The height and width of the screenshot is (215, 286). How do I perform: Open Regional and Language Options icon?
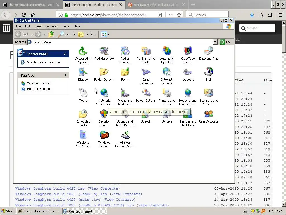188,97
